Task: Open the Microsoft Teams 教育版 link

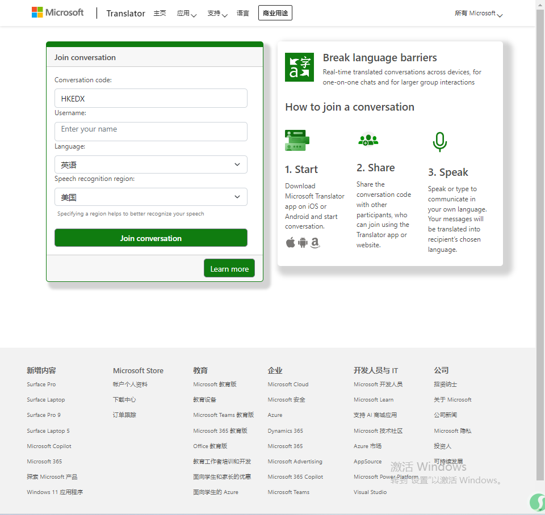Action: (x=224, y=415)
